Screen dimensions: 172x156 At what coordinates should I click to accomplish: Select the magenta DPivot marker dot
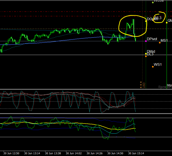(x=146, y=41)
